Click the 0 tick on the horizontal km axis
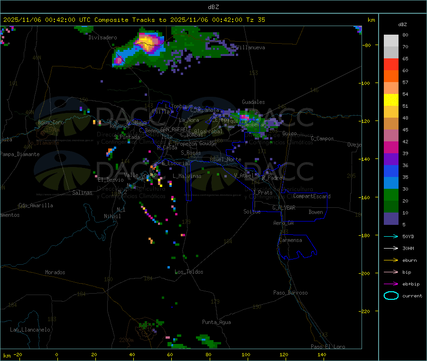Viewport: 427px width, 361px height. 56,354
